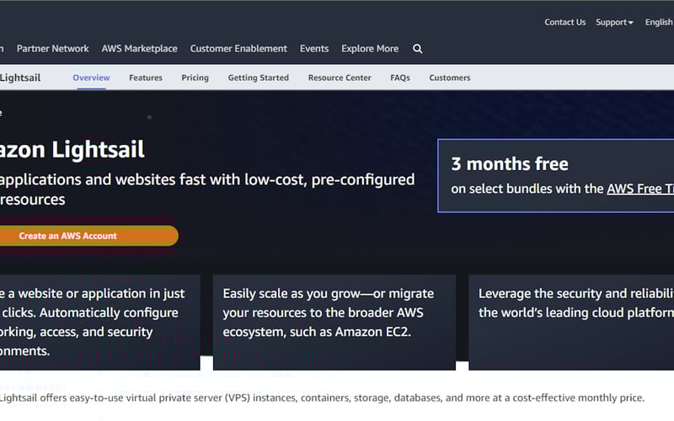Open the Events menu item

(314, 49)
